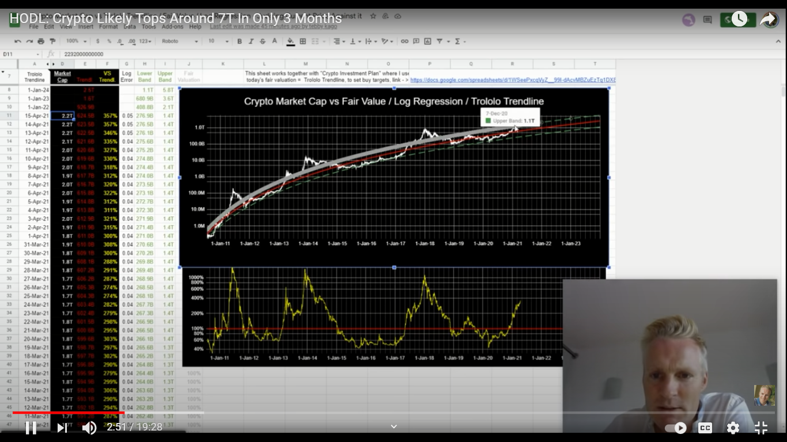Click the purple collaborator avatar

coord(688,20)
